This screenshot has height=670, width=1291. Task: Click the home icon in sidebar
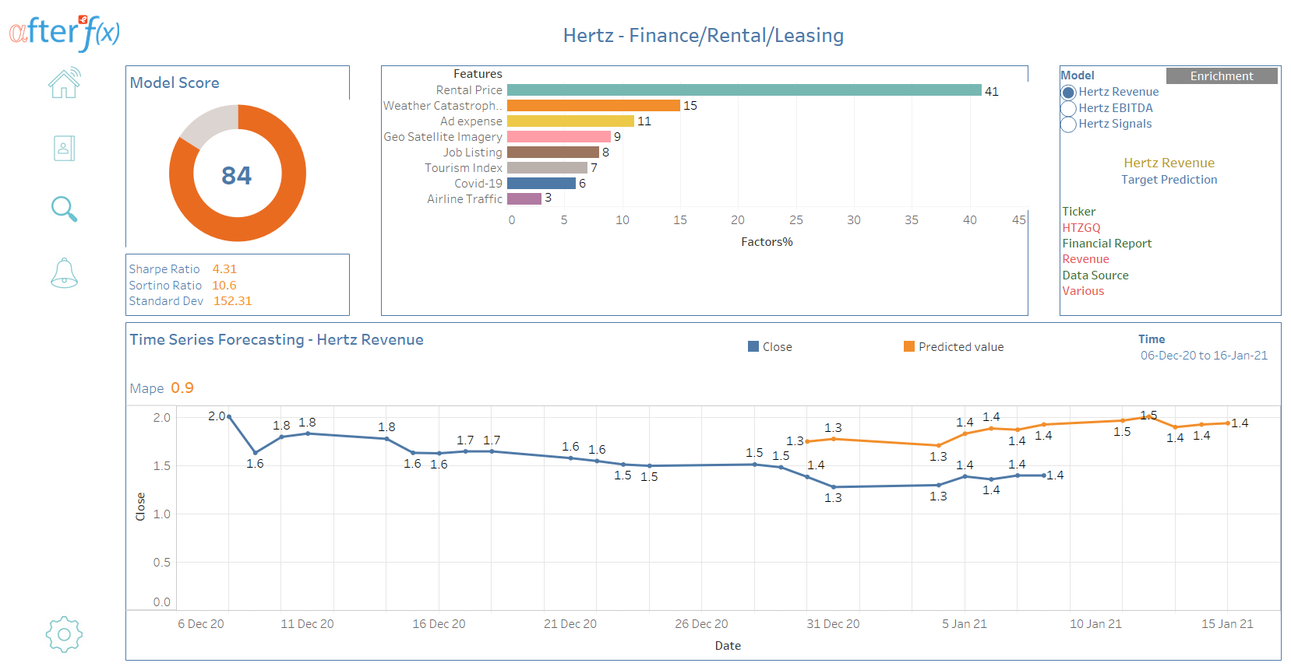tap(64, 83)
